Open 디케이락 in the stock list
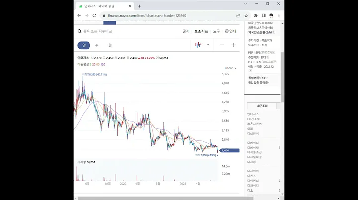 point(253,148)
